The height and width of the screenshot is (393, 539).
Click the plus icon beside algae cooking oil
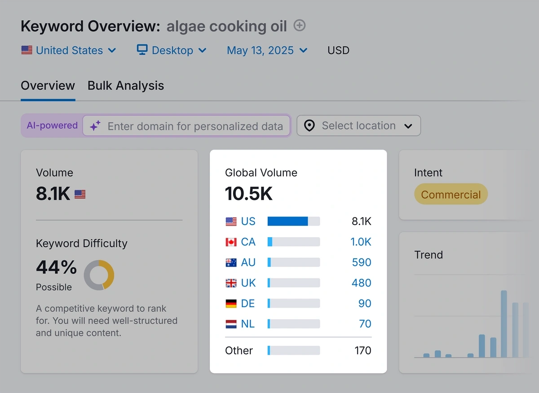[300, 26]
